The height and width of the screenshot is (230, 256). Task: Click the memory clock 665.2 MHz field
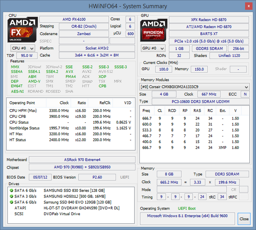[169, 182]
